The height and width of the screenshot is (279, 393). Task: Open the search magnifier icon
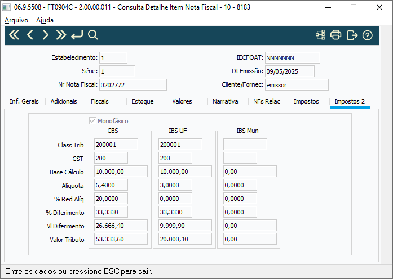(x=92, y=35)
